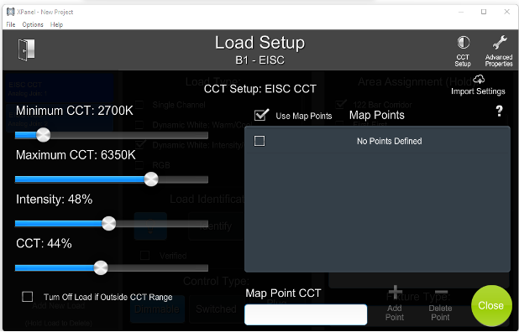The height and width of the screenshot is (332, 519).
Task: Click CCT: 44% label
Action: click(x=44, y=243)
